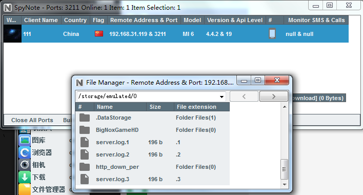Click the (0 Bytes) download status label
Image resolution: width=363 pixels, height=195 pixels.
331,98
